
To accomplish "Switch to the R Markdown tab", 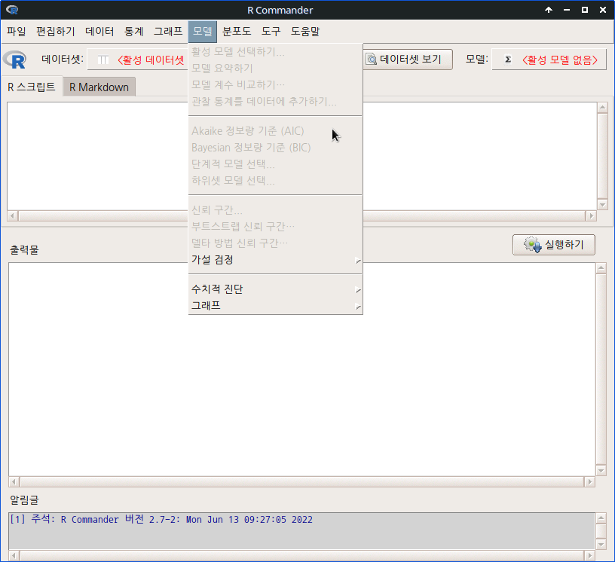I will (x=99, y=87).
